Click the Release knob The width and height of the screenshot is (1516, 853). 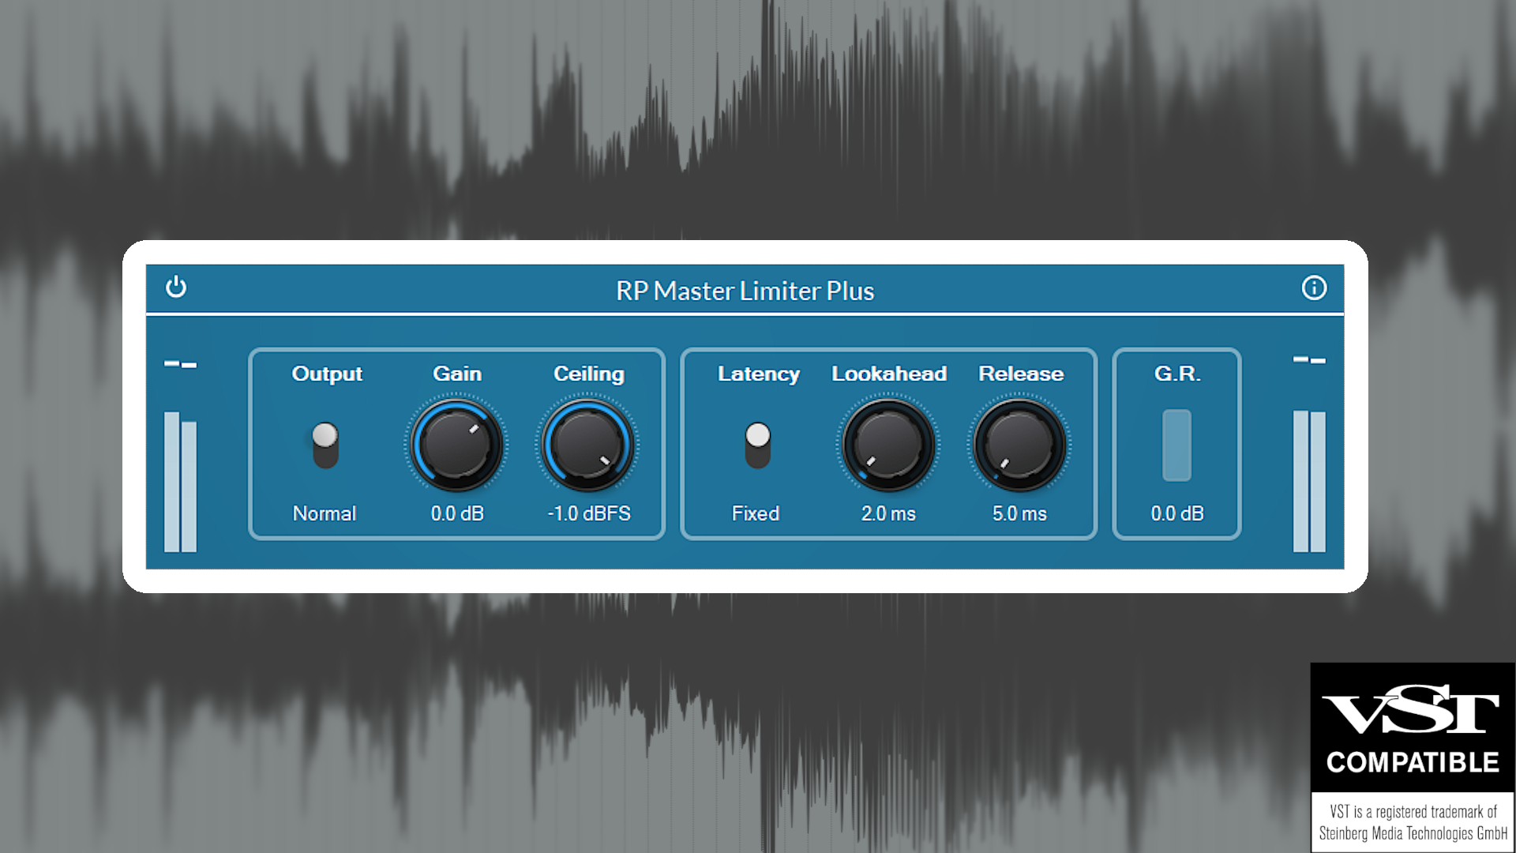(x=1019, y=445)
